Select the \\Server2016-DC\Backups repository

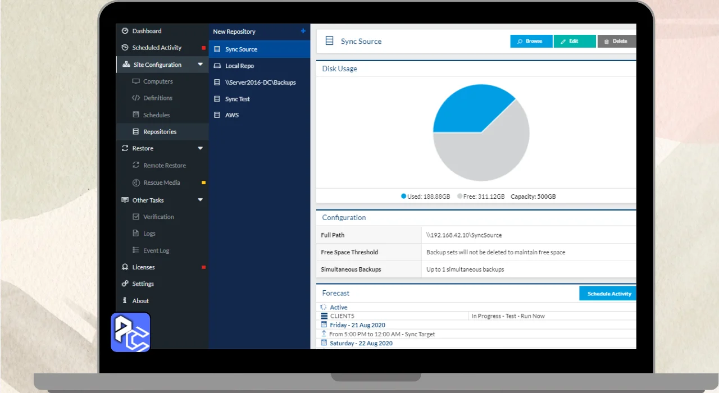click(260, 83)
